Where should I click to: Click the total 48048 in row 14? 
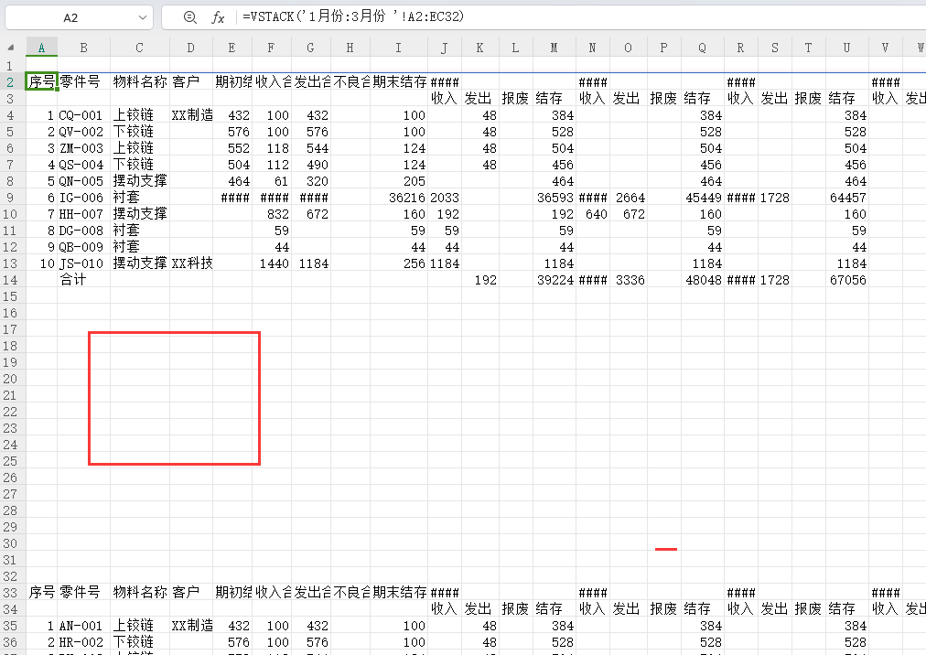tap(703, 280)
